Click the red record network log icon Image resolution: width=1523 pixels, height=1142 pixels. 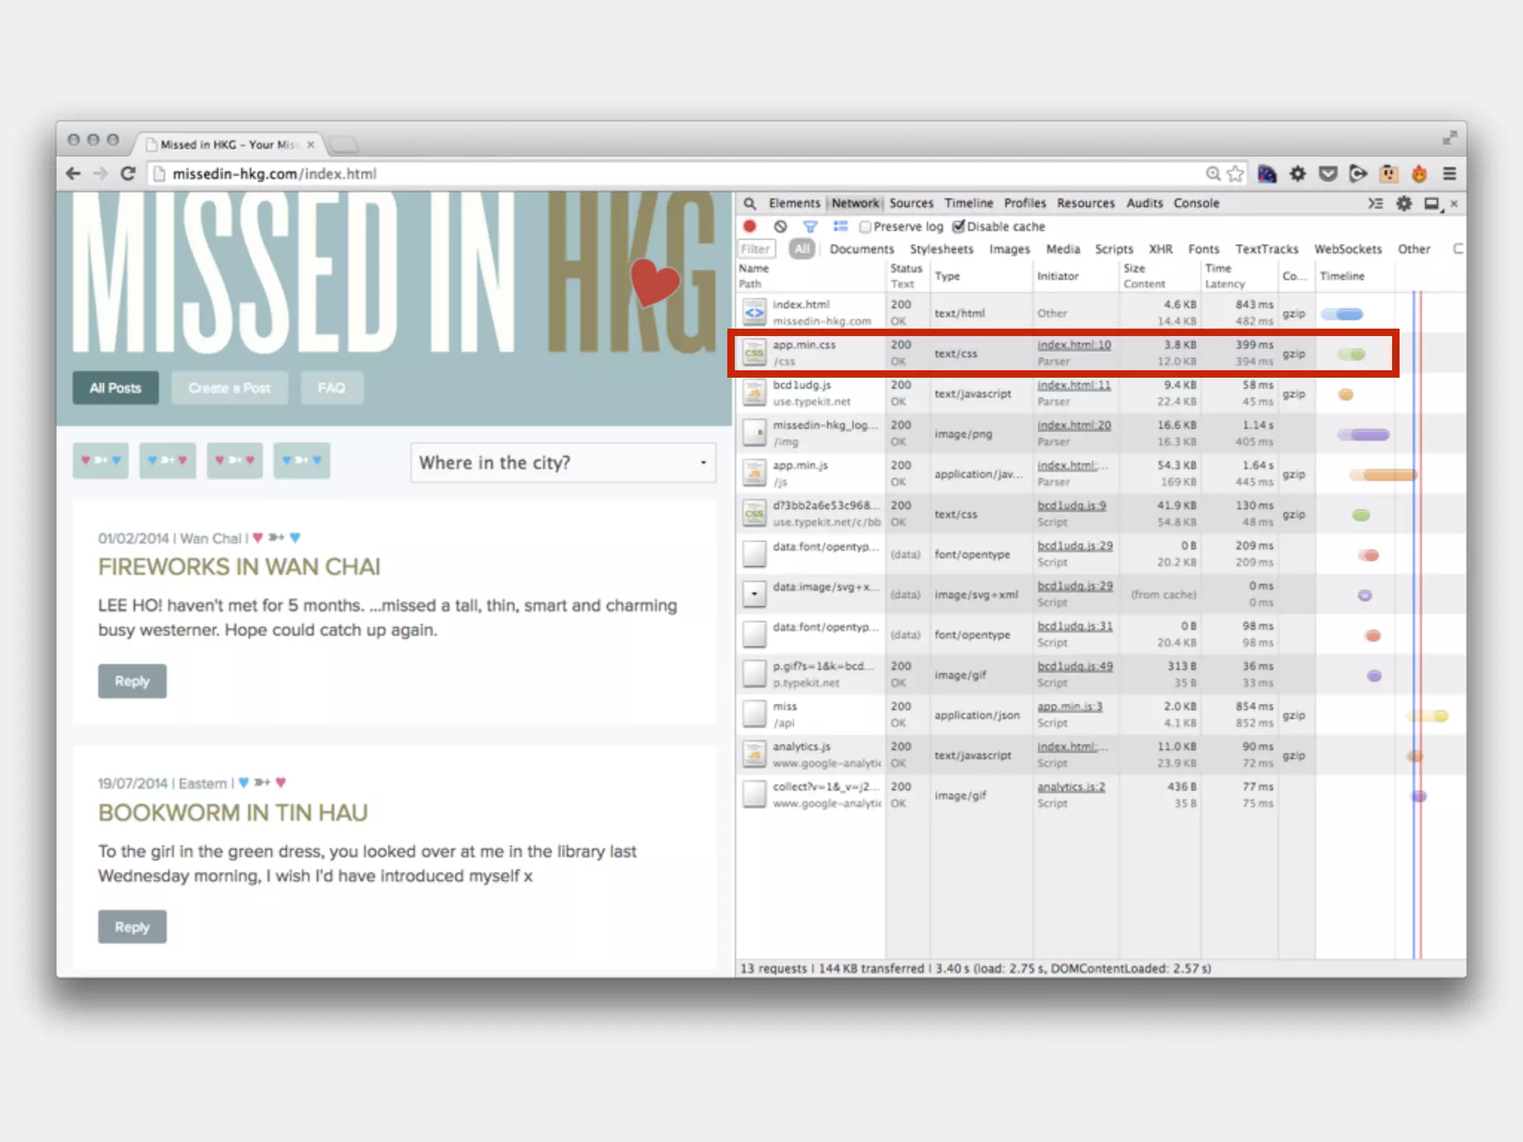pos(750,227)
